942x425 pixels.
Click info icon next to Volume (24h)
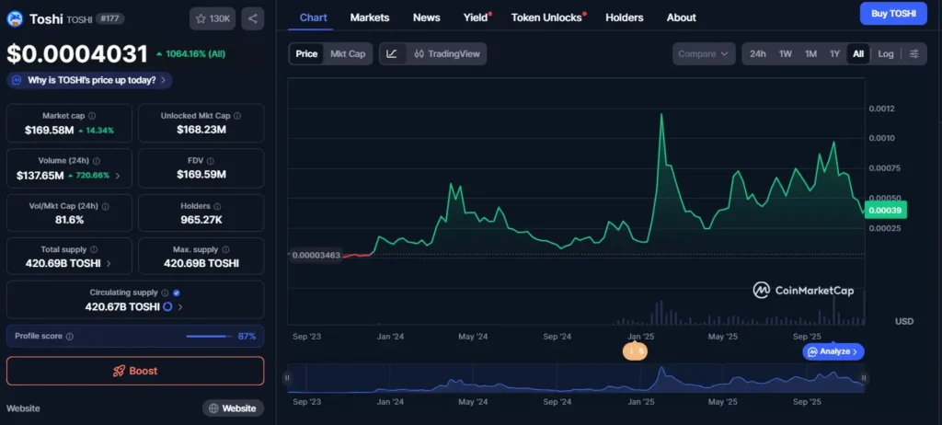point(97,161)
